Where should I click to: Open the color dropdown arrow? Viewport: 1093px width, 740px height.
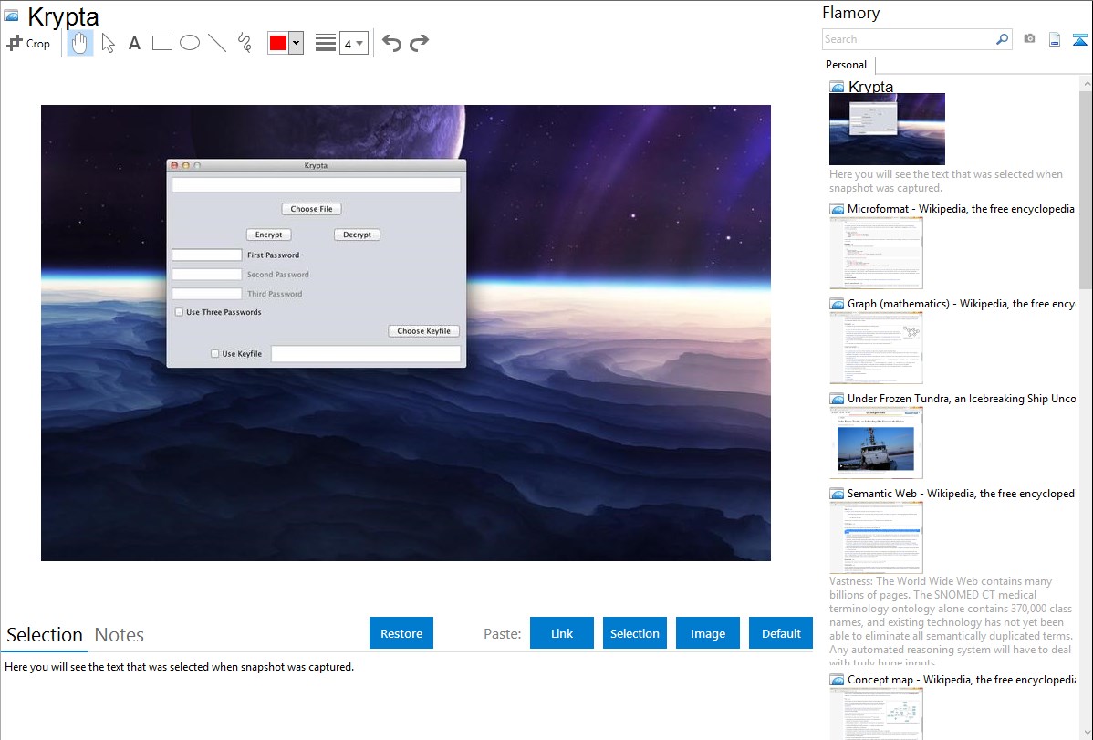[296, 43]
